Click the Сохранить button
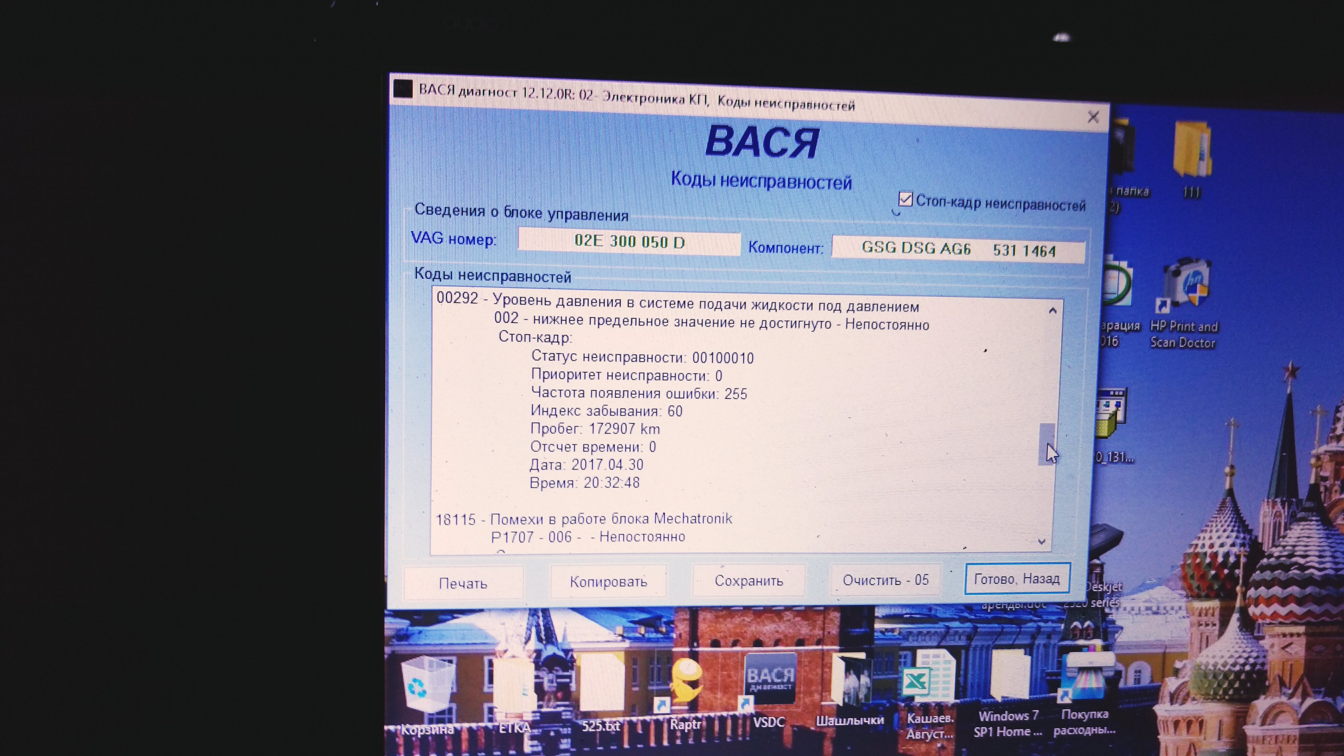 pyautogui.click(x=749, y=580)
